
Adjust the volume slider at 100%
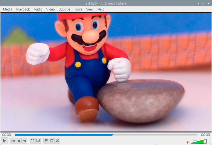point(199,142)
